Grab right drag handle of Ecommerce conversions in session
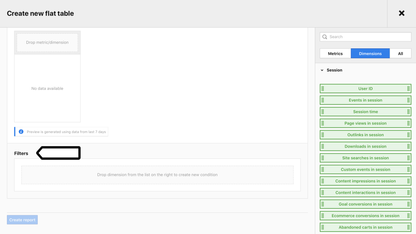Image resolution: width=416 pixels, height=234 pixels. coord(408,216)
